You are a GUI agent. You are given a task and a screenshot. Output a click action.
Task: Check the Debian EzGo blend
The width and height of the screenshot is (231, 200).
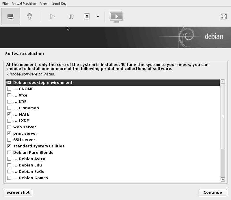tap(9, 171)
